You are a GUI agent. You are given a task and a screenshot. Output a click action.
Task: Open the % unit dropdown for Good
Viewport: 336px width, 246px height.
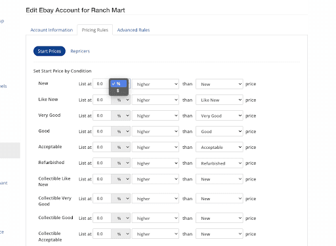pos(121,131)
